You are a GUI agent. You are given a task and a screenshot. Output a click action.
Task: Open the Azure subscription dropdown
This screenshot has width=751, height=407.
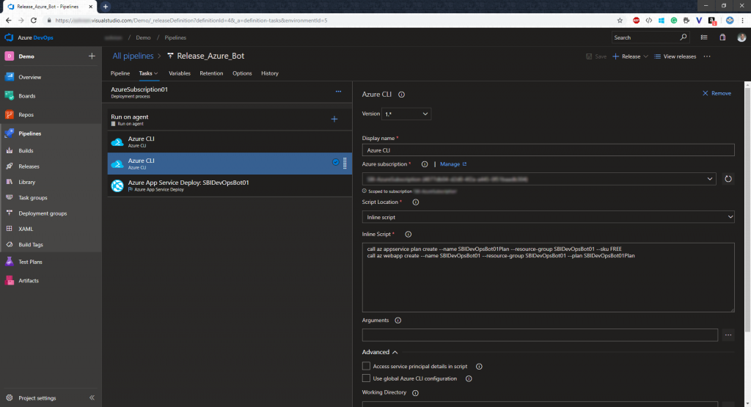(x=539, y=179)
